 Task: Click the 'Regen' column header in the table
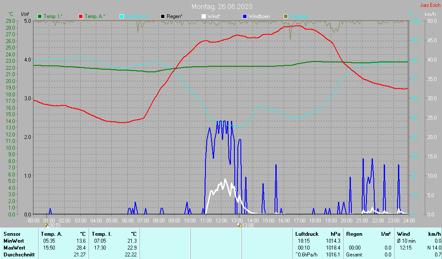coord(354,234)
